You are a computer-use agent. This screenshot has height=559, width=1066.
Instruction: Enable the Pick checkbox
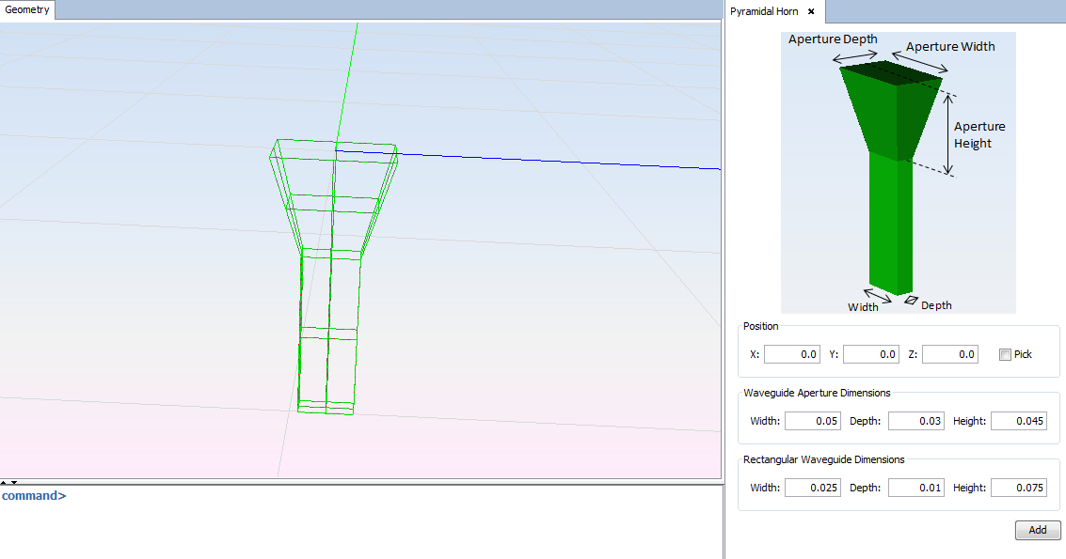click(x=1005, y=355)
